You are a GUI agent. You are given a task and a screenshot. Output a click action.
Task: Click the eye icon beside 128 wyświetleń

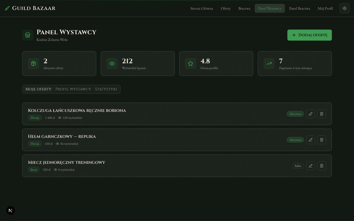[x=60, y=118]
